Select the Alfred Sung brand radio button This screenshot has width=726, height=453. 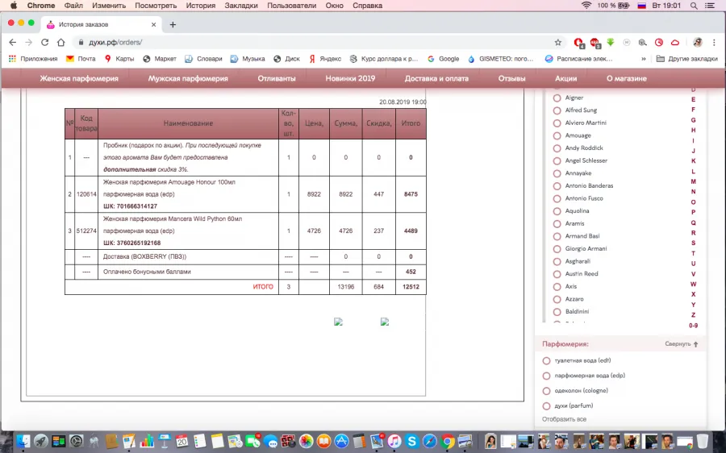click(557, 110)
